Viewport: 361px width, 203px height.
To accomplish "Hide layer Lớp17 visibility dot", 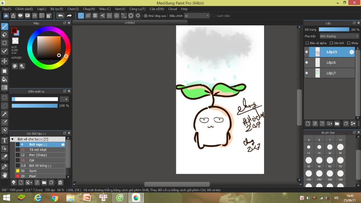I will pos(306,73).
